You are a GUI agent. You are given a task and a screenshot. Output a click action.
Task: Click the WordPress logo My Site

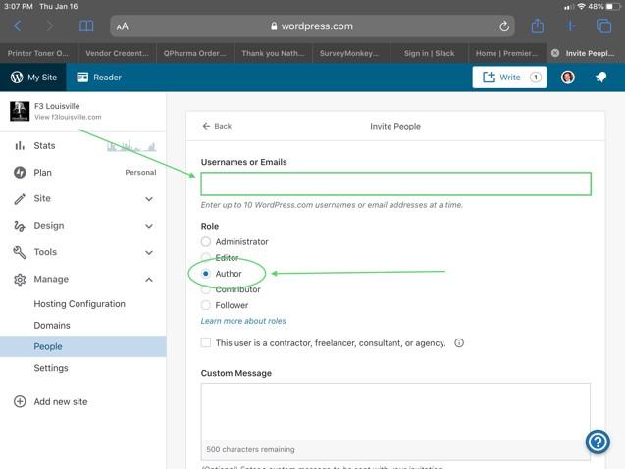click(x=17, y=78)
